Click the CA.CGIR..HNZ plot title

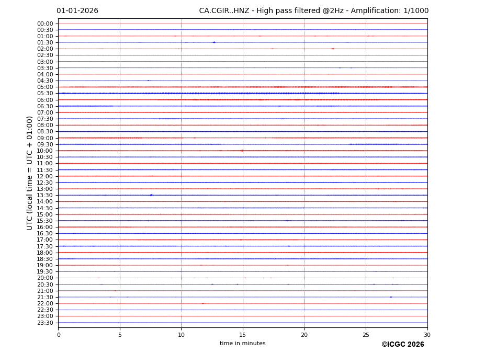[313, 11]
